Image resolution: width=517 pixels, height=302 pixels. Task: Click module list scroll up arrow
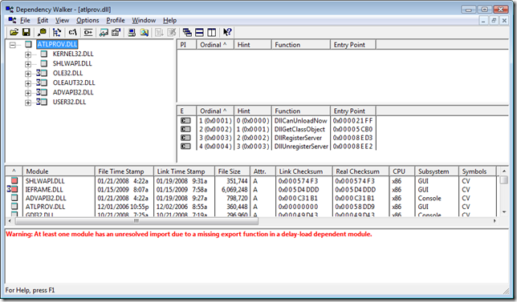(504, 171)
